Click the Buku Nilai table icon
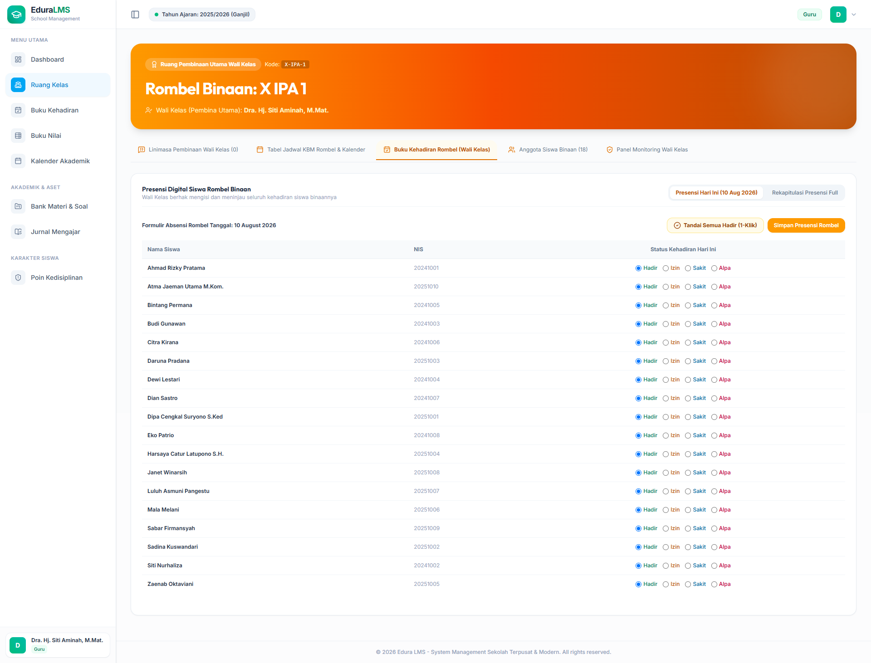The width and height of the screenshot is (871, 663). (18, 136)
